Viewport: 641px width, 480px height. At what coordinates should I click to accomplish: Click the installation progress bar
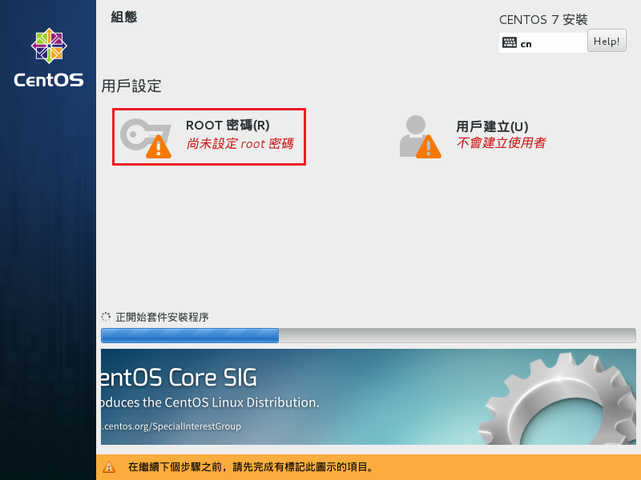tap(368, 335)
